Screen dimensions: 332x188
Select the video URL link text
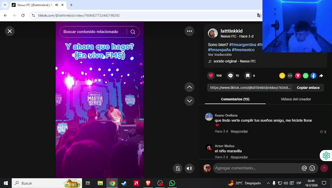pos(250,88)
